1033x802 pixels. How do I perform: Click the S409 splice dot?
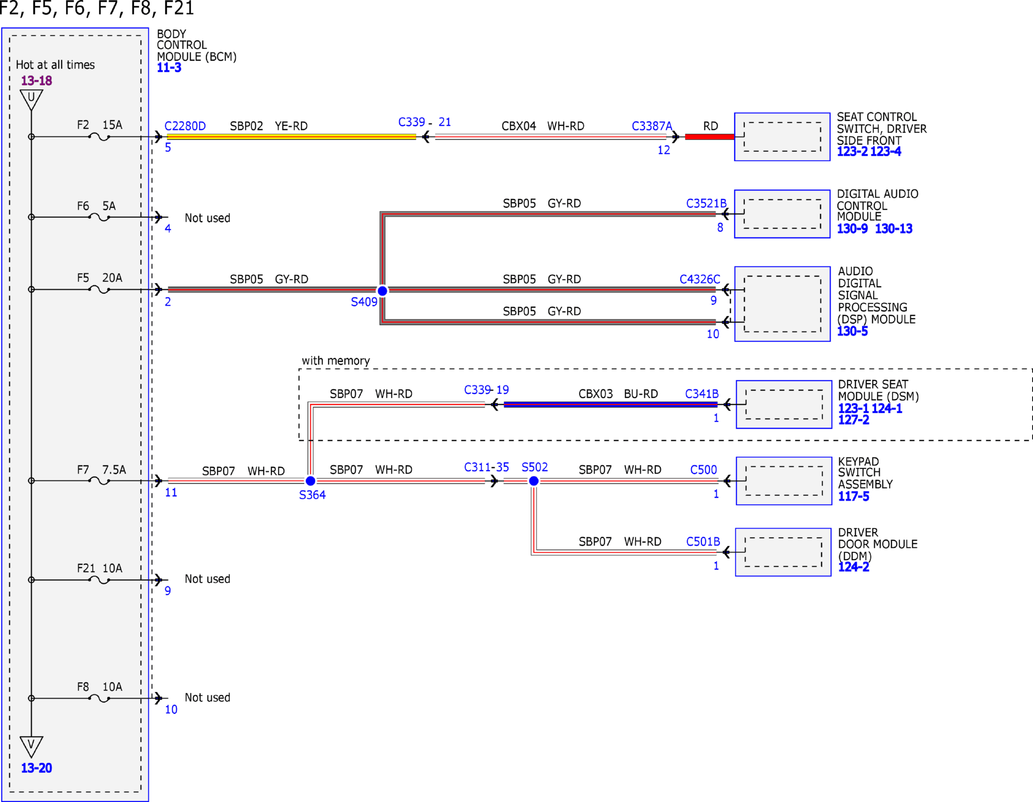pyautogui.click(x=382, y=291)
